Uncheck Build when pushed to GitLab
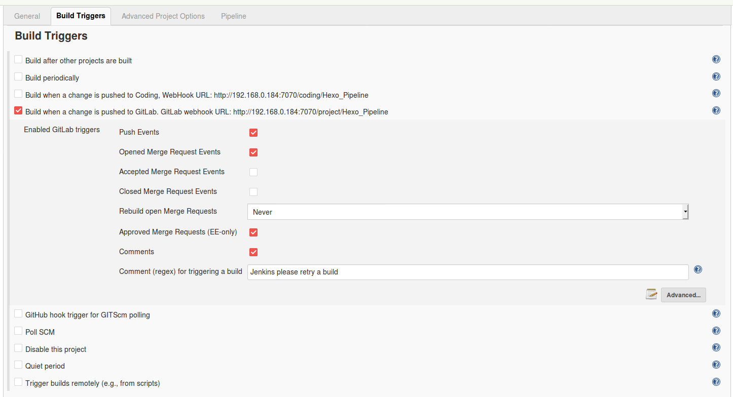The image size is (733, 397). tap(18, 110)
